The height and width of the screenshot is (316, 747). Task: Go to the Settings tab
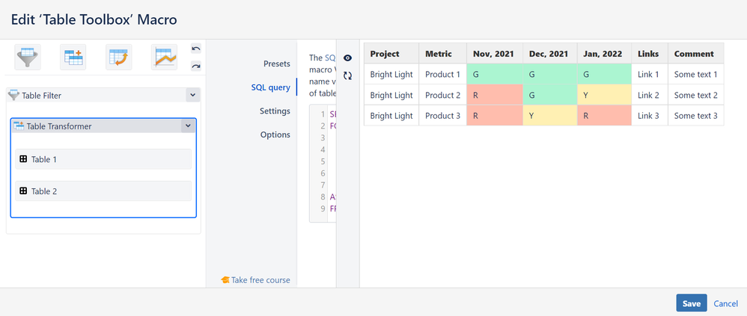tap(275, 111)
